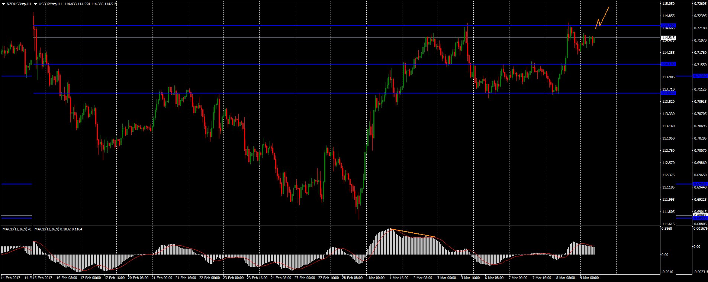
Task: Click the 0.70705 value on NZDUSD scale
Action: (x=701, y=114)
